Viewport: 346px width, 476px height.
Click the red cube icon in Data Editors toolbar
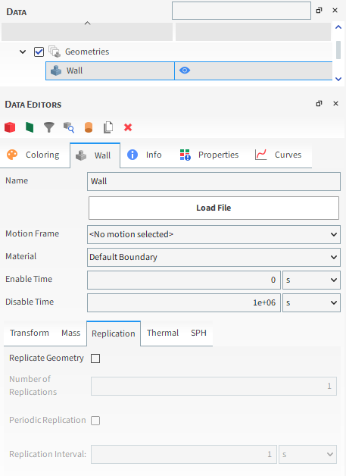pos(10,127)
